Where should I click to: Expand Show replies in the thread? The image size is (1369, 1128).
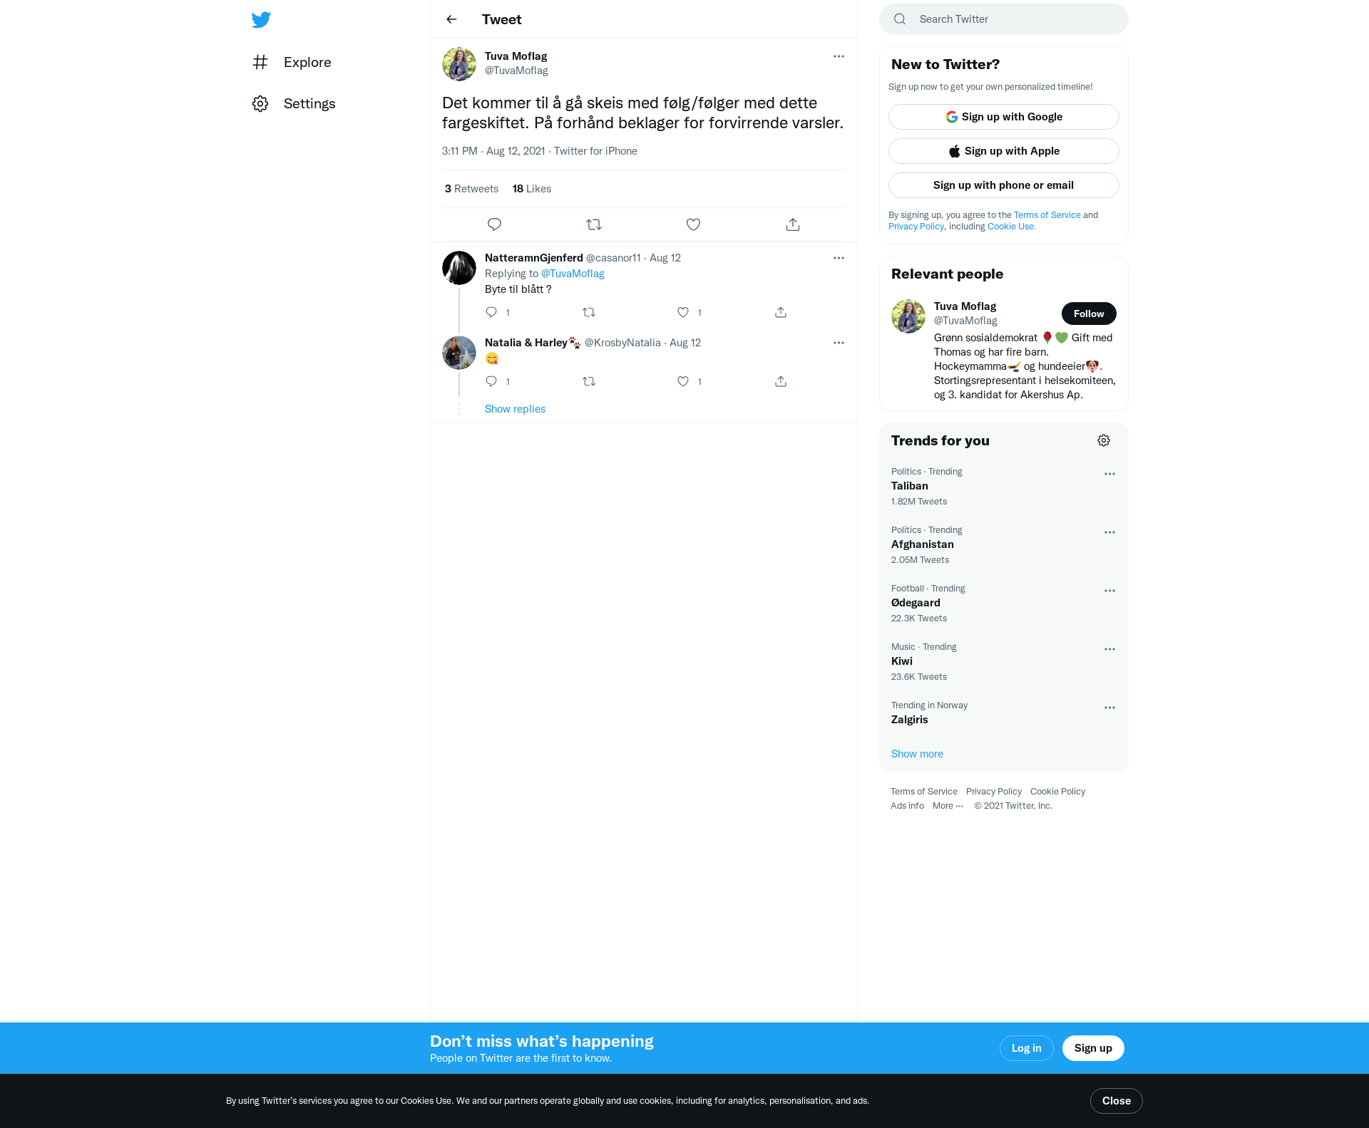click(x=515, y=409)
